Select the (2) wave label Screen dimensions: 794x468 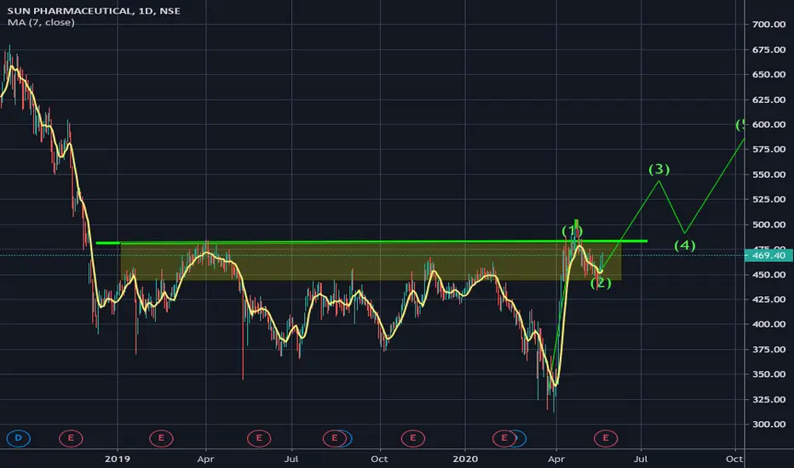601,283
